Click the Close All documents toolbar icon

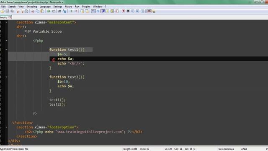click(x=22, y=11)
